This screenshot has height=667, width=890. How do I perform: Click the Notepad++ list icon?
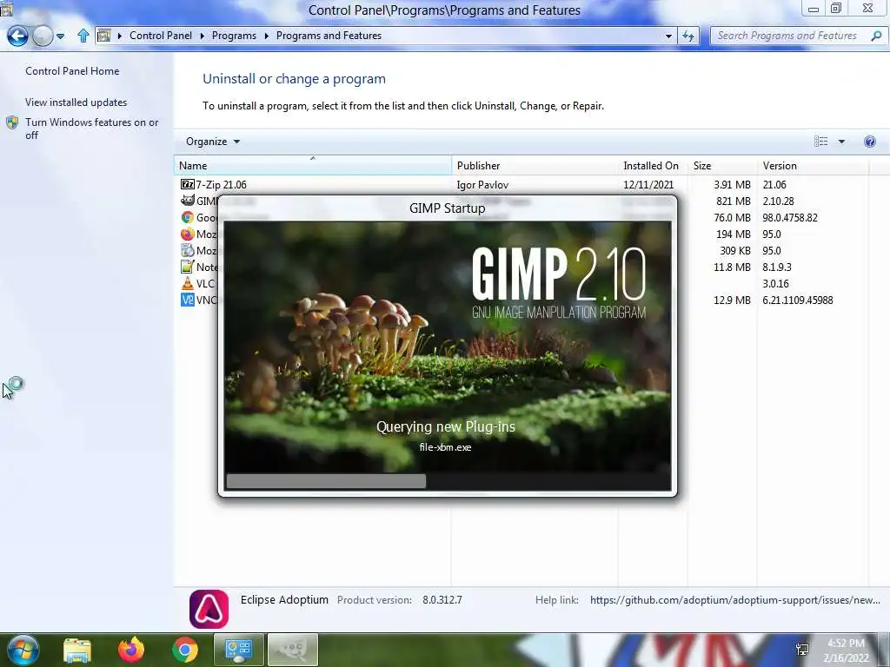point(188,267)
